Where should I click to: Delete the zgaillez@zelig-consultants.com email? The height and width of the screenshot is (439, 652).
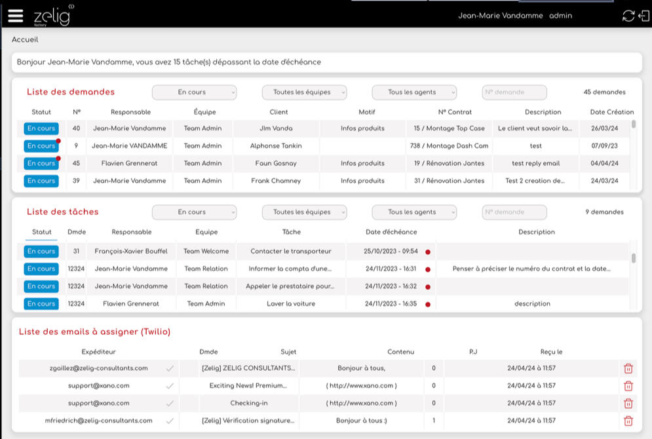click(628, 368)
